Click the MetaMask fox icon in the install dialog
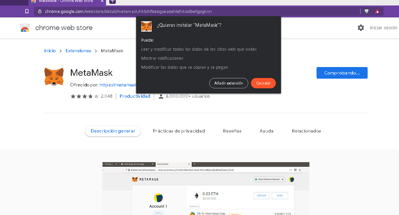Image resolution: width=399 pixels, height=215 pixels. [146, 26]
